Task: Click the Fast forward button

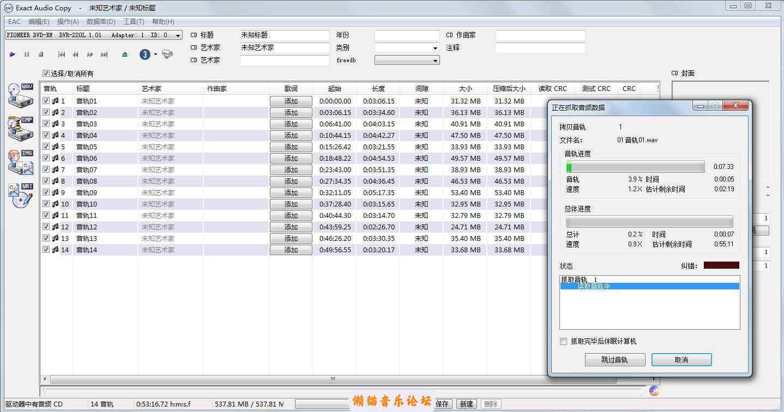Action: (90, 54)
